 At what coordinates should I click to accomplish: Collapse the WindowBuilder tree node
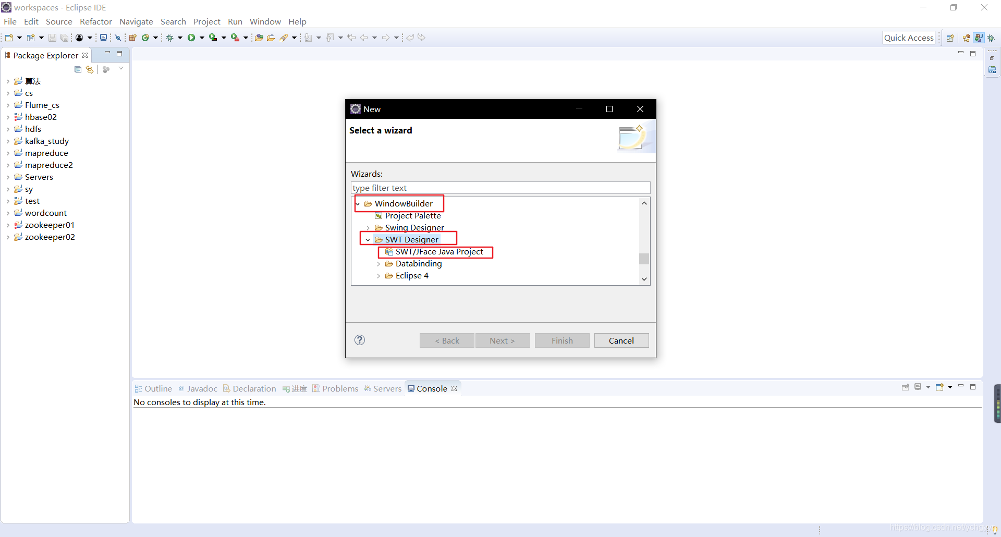pyautogui.click(x=358, y=203)
